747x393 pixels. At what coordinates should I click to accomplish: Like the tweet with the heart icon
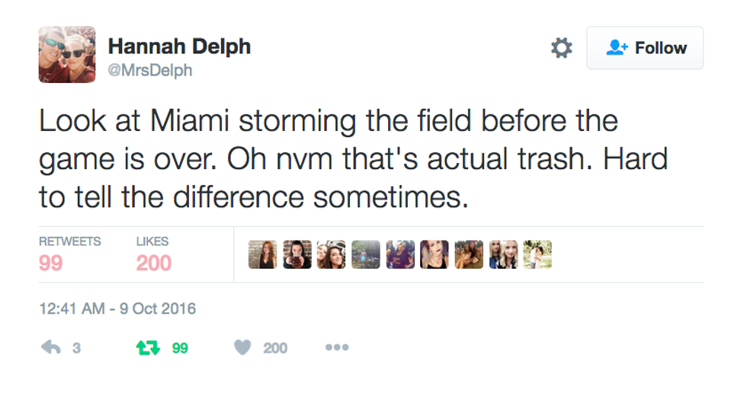(x=242, y=347)
